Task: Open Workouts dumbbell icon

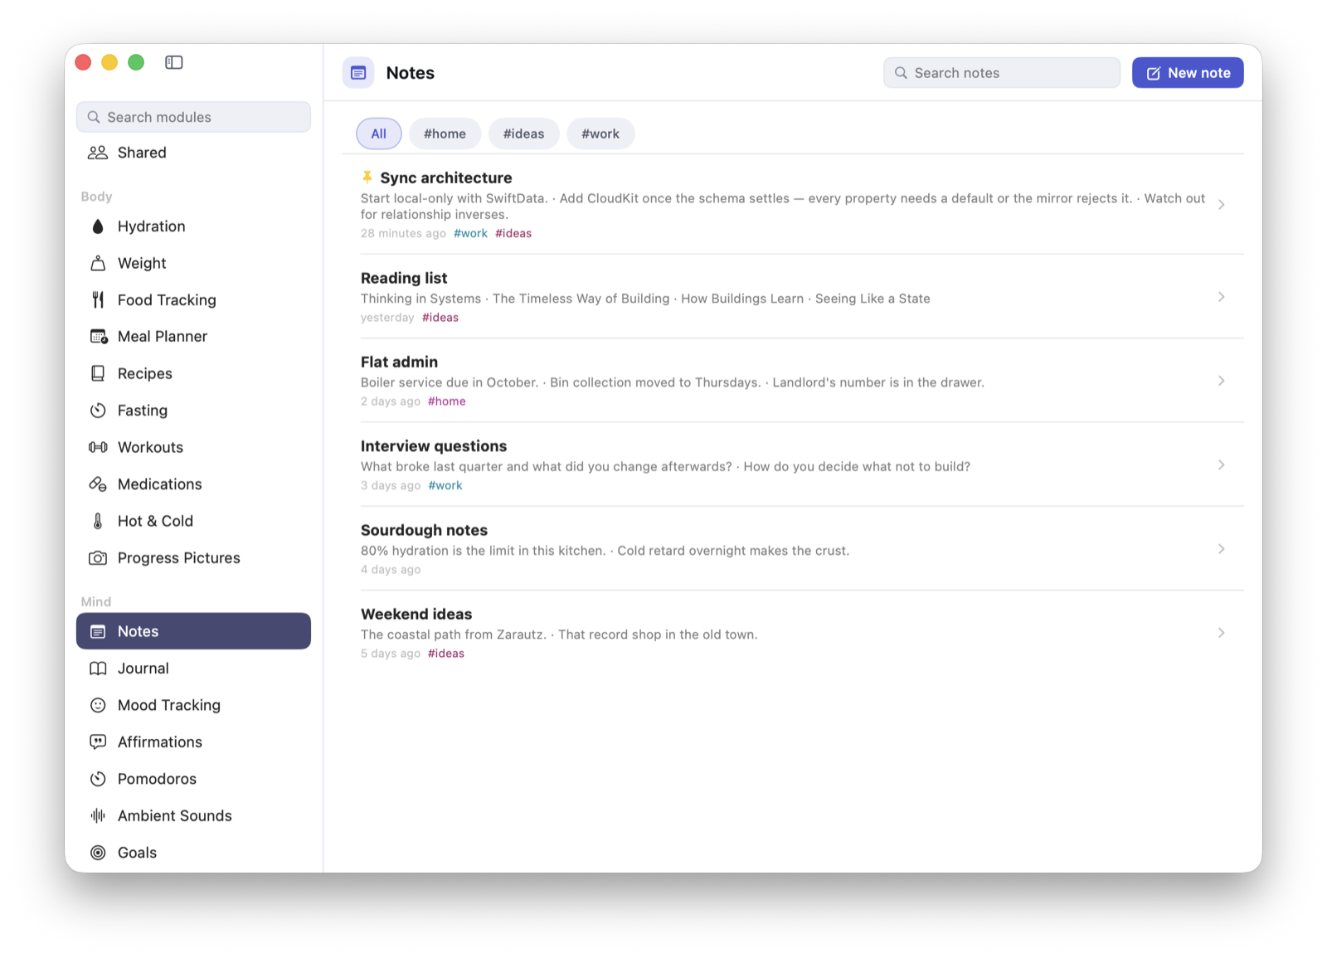Action: click(x=98, y=447)
